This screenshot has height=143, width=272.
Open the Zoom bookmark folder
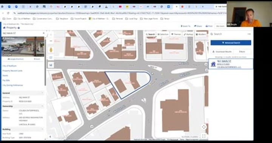7,19
